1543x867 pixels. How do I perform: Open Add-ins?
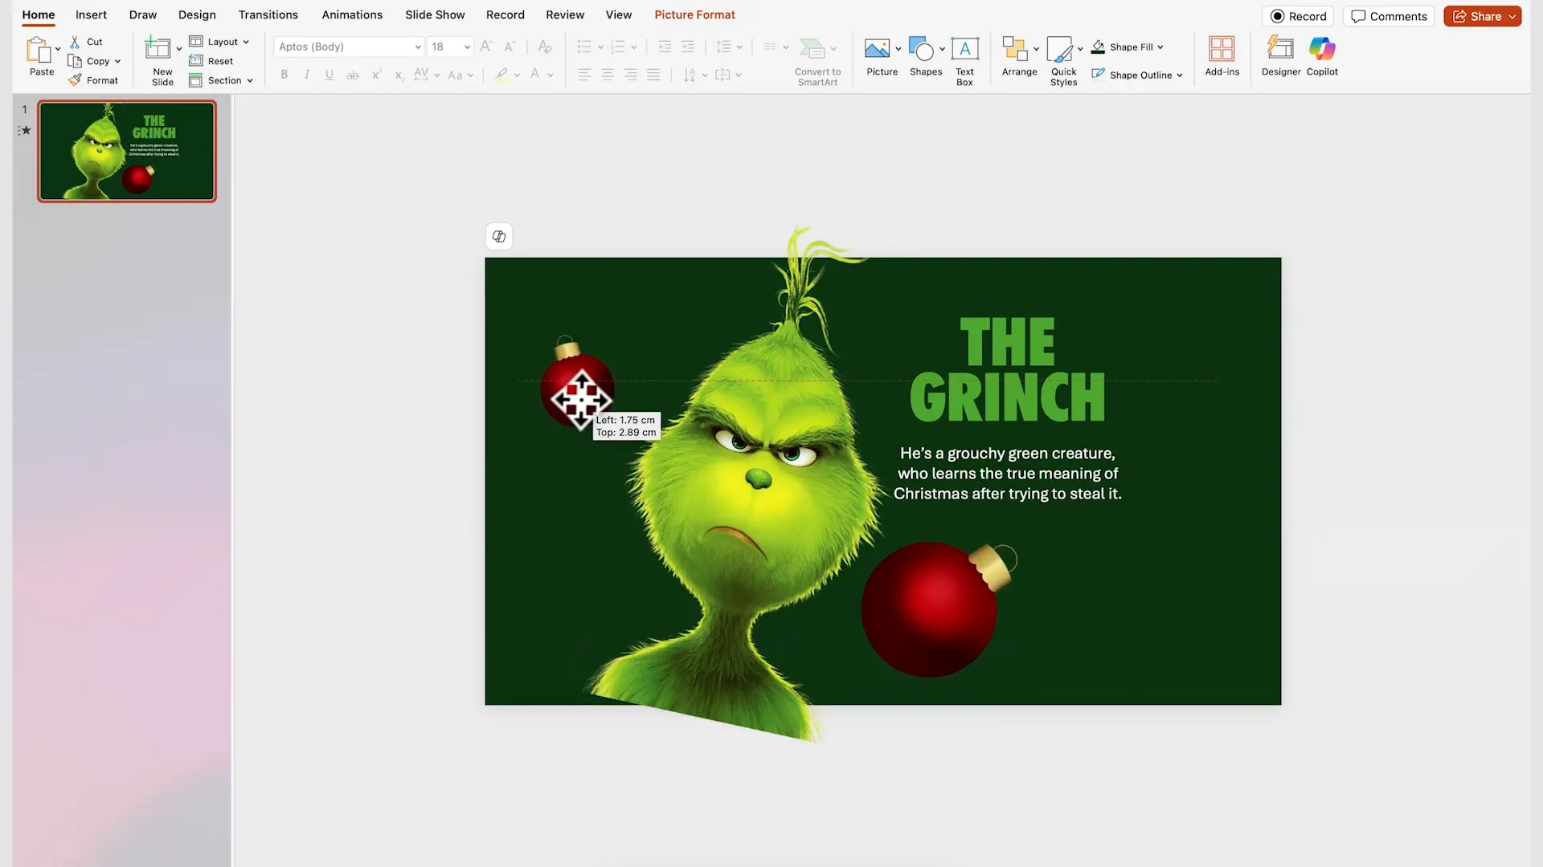tap(1222, 57)
